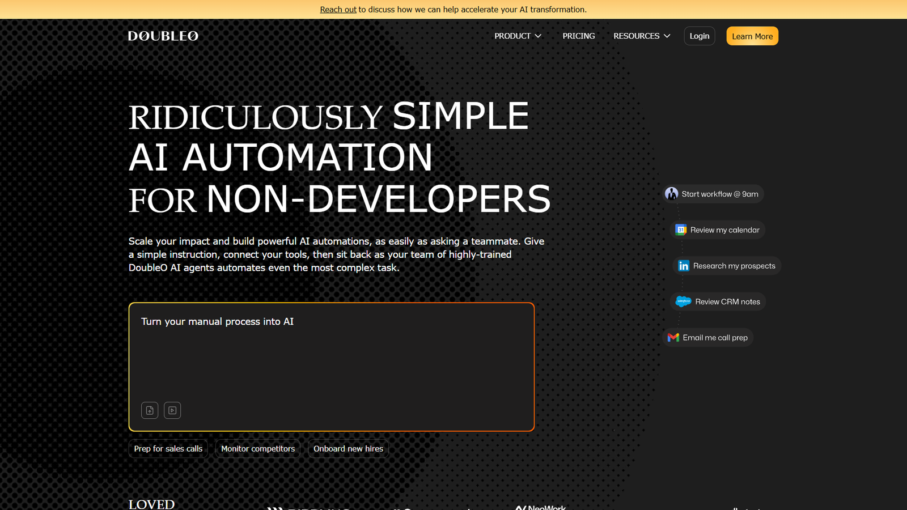
Task: Click the DoubleO logo
Action: tap(163, 36)
